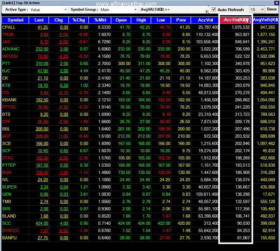Click the AccVal(KB) sorted column header
The height and width of the screenshot is (251, 280).
coord(235,20)
